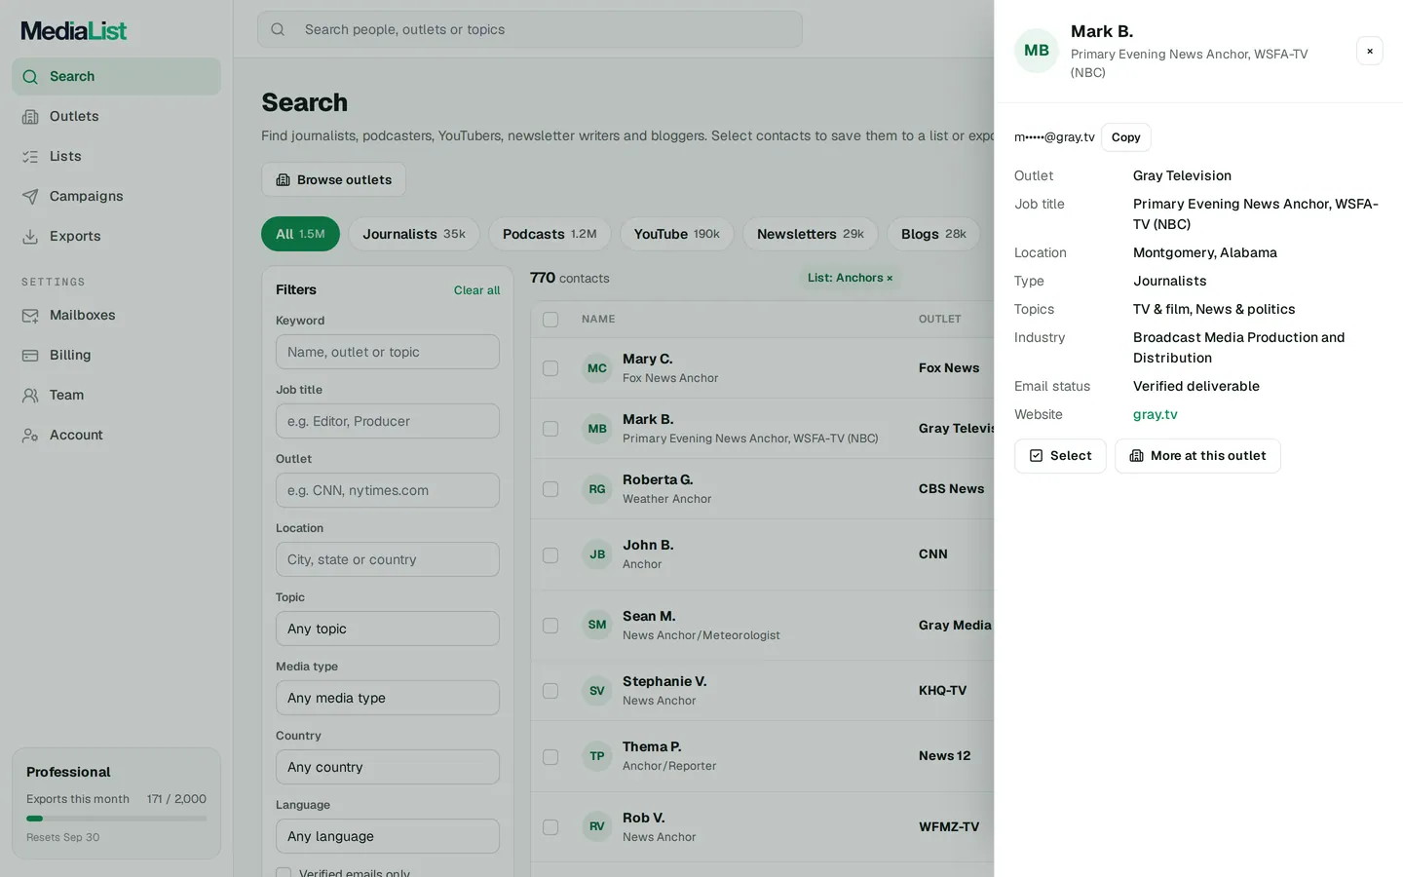Screen dimensions: 1403x877
Task: Check the box for Stephanie V.
Action: [550, 691]
